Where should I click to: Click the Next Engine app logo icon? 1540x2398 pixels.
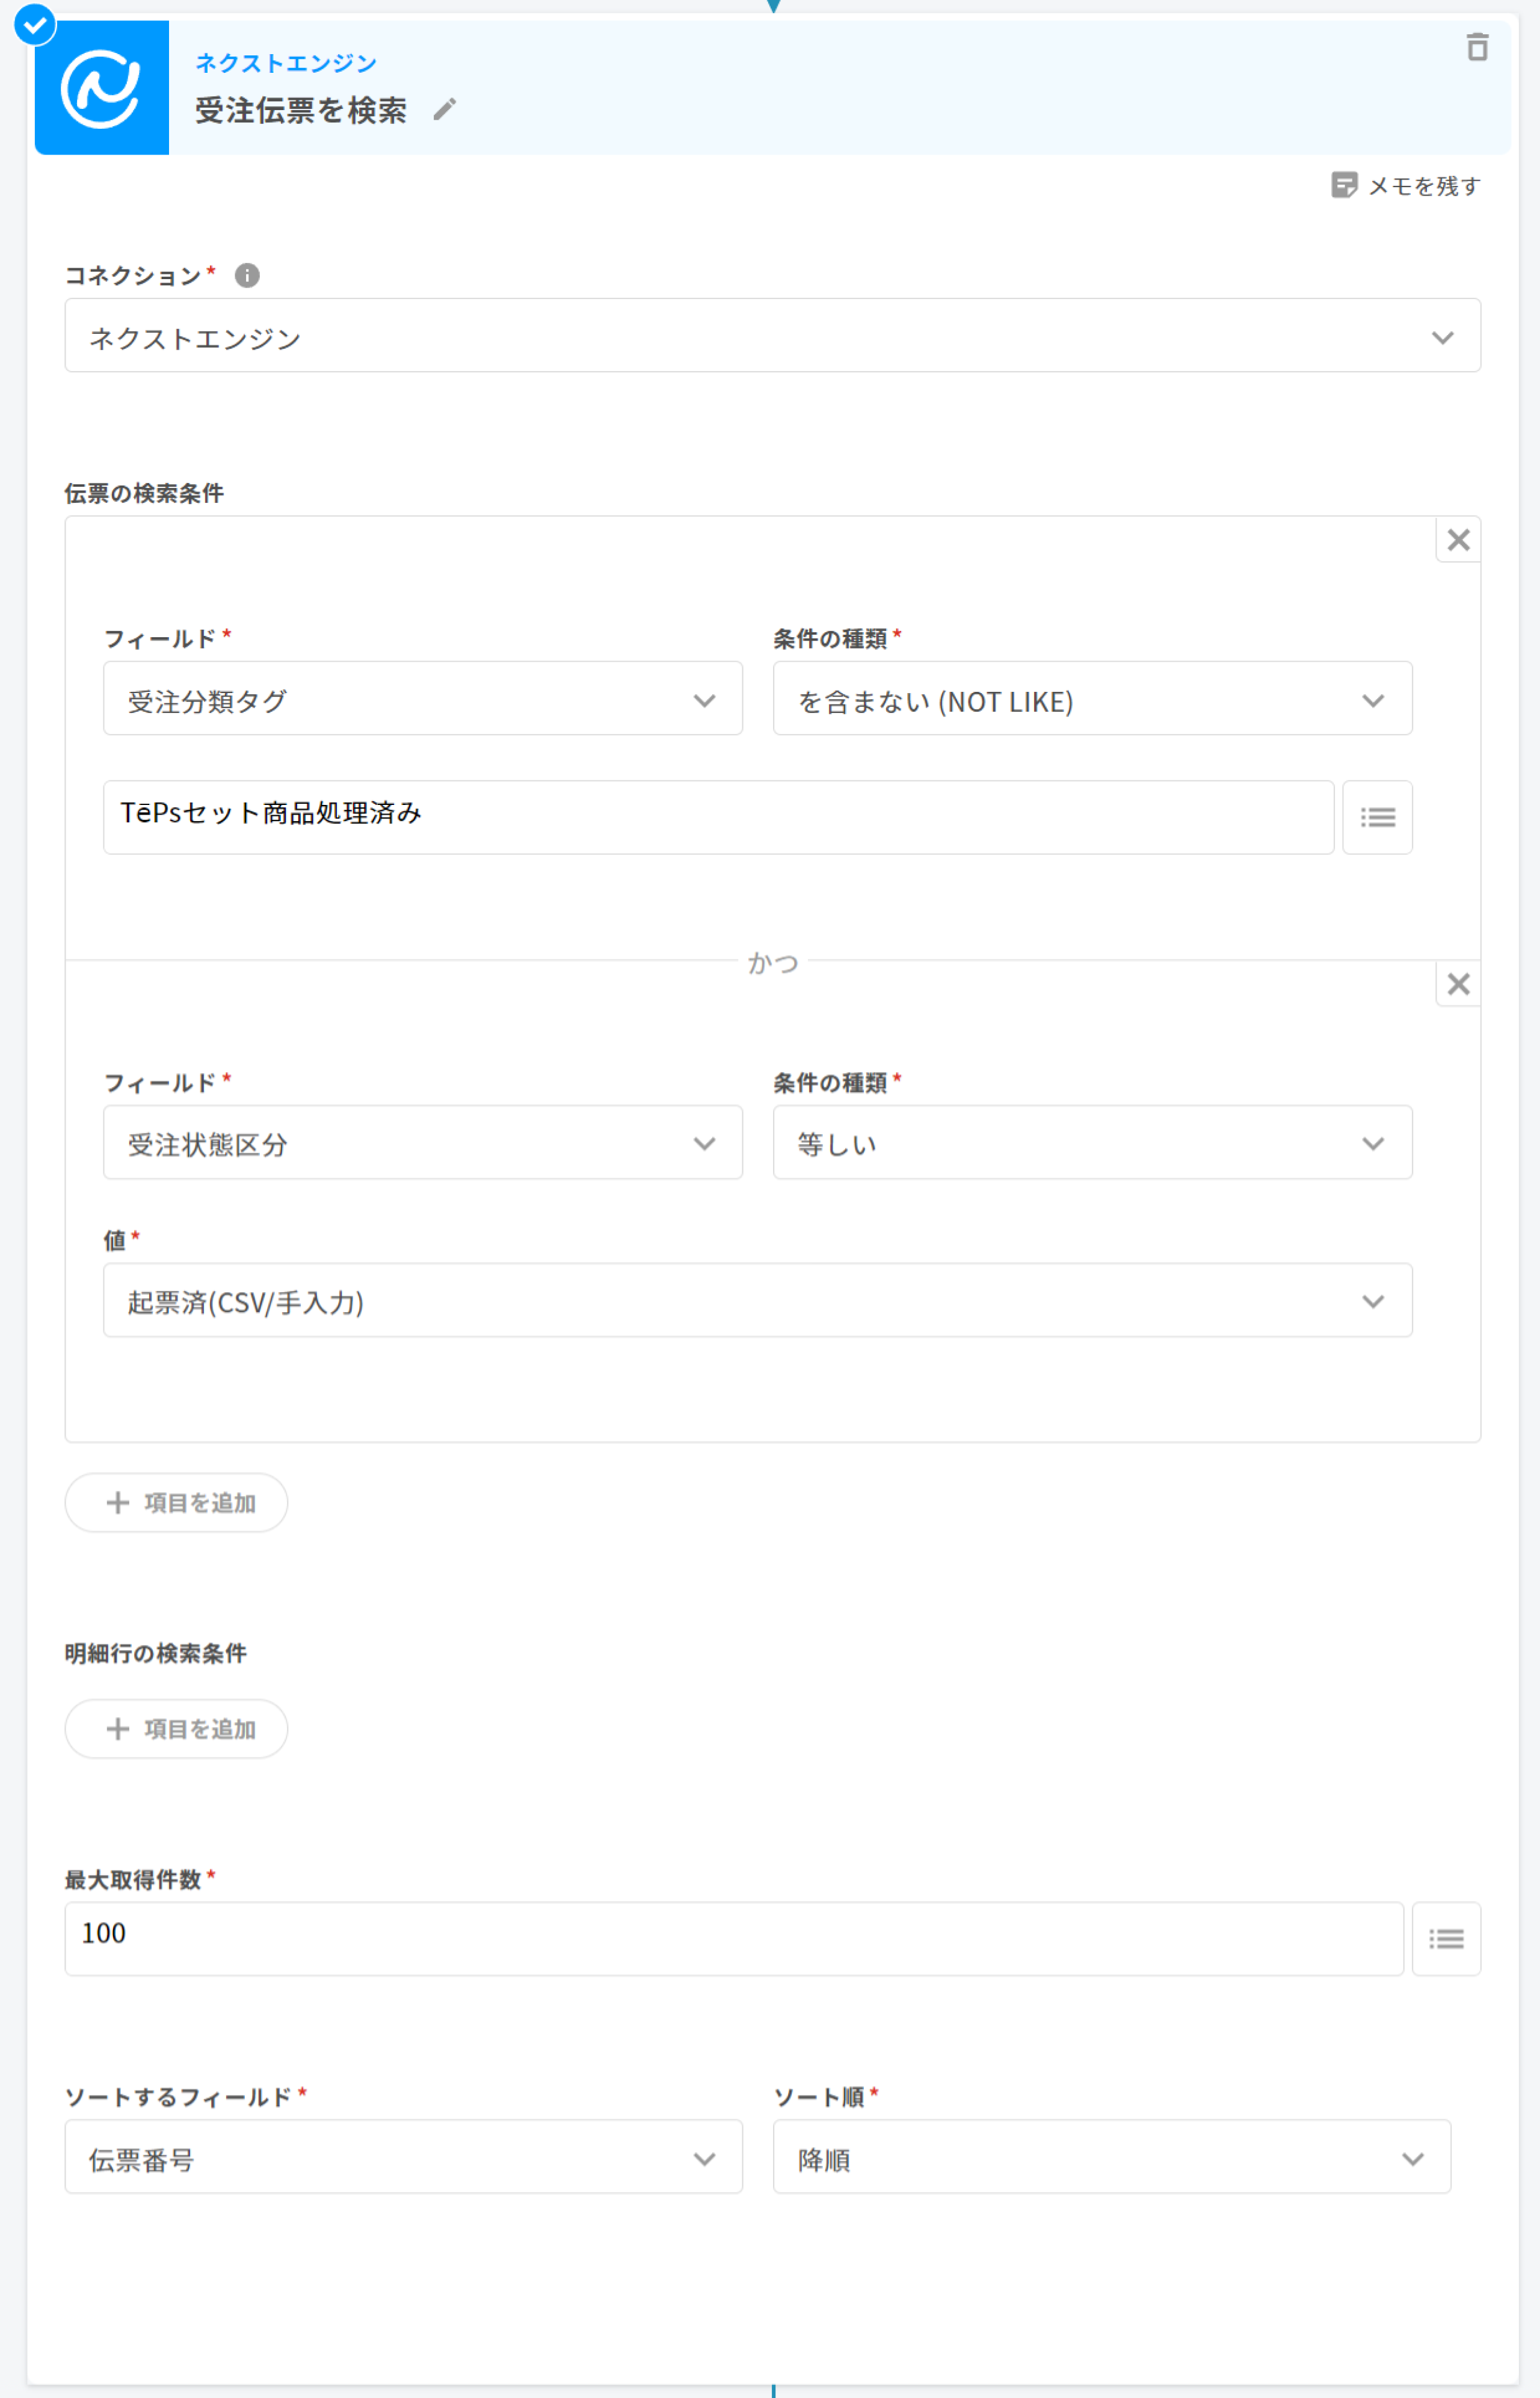coord(101,88)
